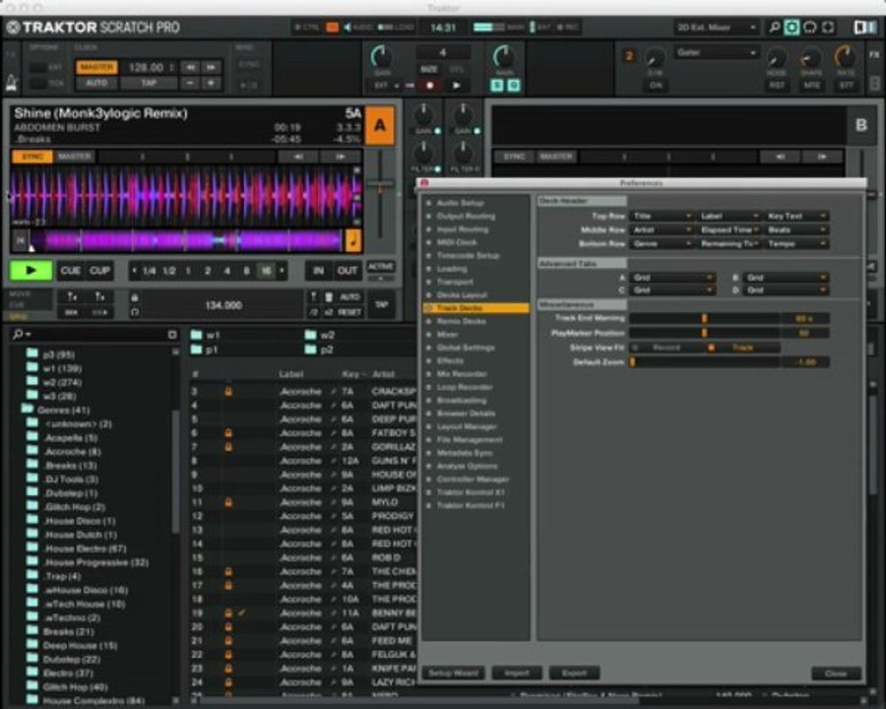Toggle the MASTER button on Deck A
This screenshot has width=886, height=709.
[75, 157]
